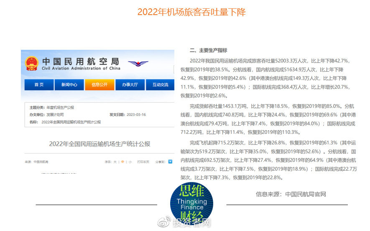Set font size to 大
370x231 pixels.
pos(115,162)
